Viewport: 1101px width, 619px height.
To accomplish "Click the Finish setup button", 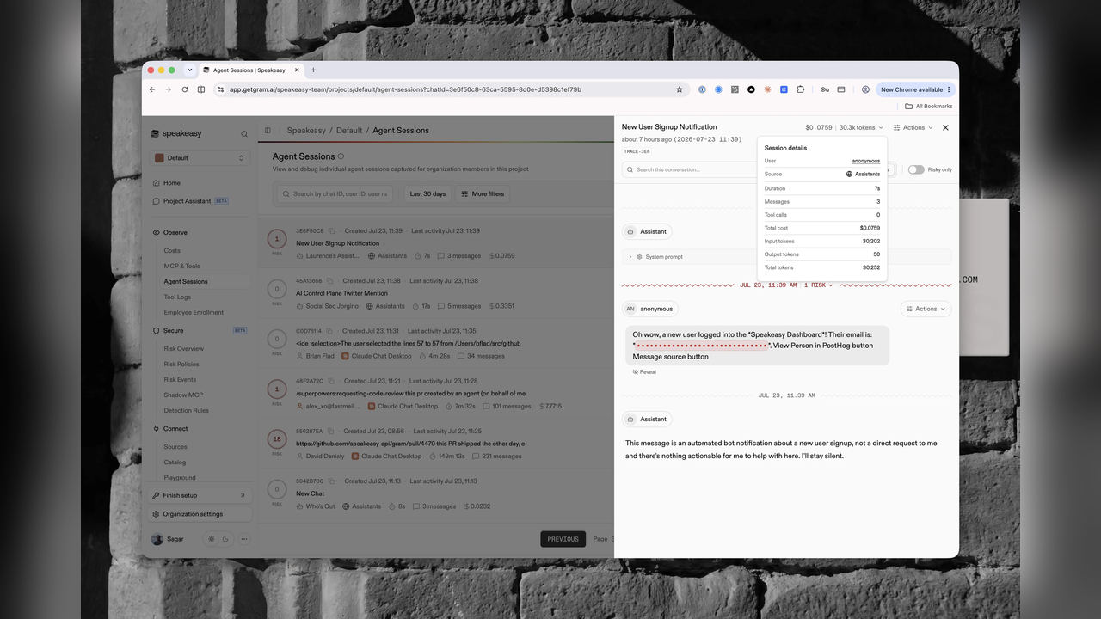I will [200, 495].
